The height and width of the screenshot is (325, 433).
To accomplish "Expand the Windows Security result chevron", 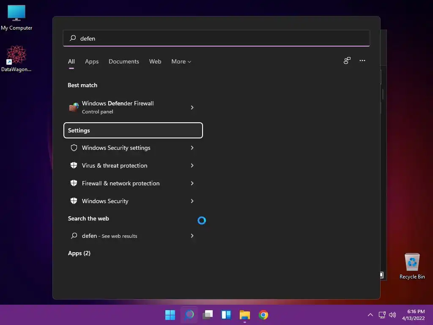I will coord(192,201).
